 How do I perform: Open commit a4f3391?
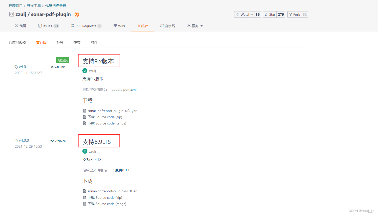(x=60, y=67)
